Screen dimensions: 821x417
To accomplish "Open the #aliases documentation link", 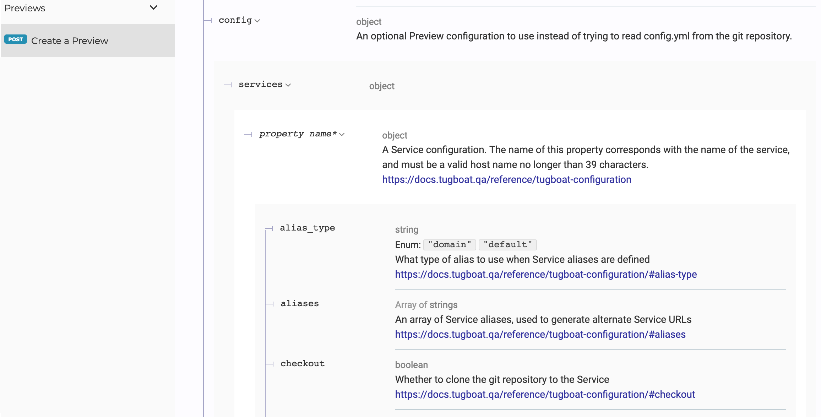I will pyautogui.click(x=540, y=335).
